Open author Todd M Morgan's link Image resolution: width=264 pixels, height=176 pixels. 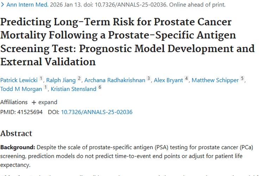pos(21,89)
